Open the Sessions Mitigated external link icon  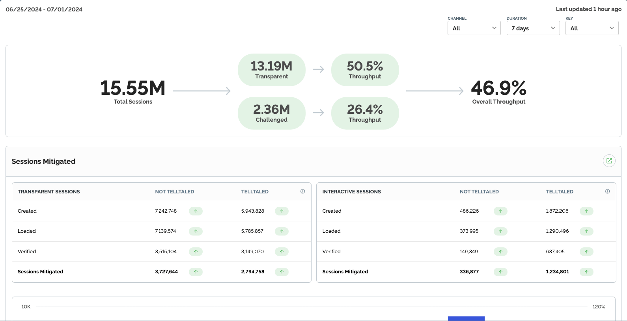tap(609, 161)
